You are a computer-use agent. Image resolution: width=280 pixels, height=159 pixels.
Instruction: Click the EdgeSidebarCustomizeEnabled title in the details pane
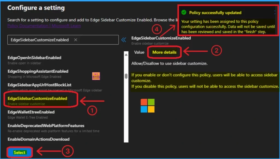coord(161,38)
